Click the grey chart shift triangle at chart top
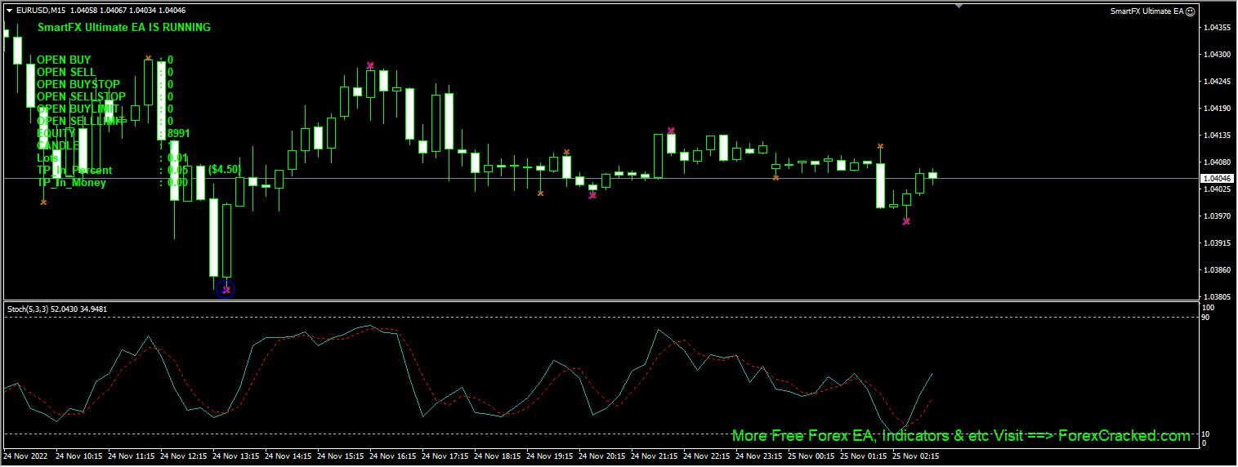The image size is (1238, 467). 959,7
